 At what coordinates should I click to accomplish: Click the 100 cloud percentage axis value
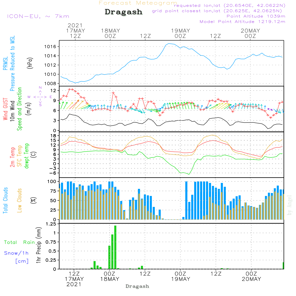(52, 182)
